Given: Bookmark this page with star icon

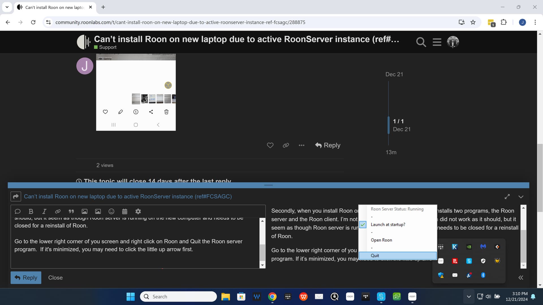Looking at the screenshot, I should (x=473, y=22).
